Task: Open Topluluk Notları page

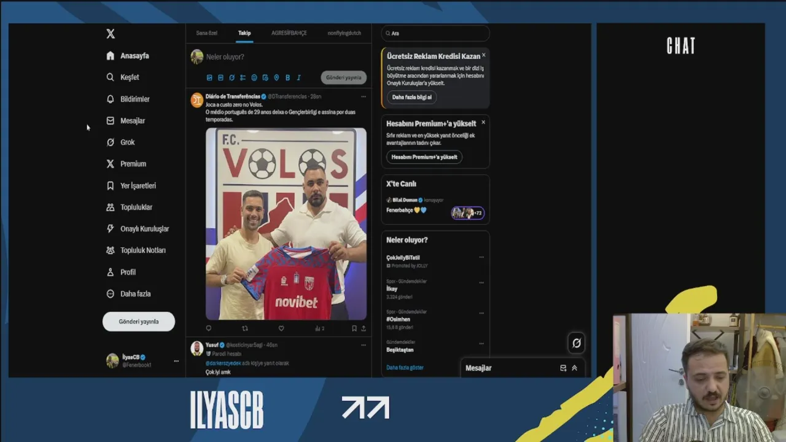Action: pyautogui.click(x=136, y=250)
